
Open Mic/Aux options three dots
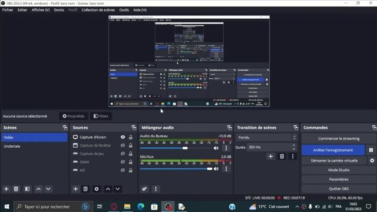click(226, 169)
